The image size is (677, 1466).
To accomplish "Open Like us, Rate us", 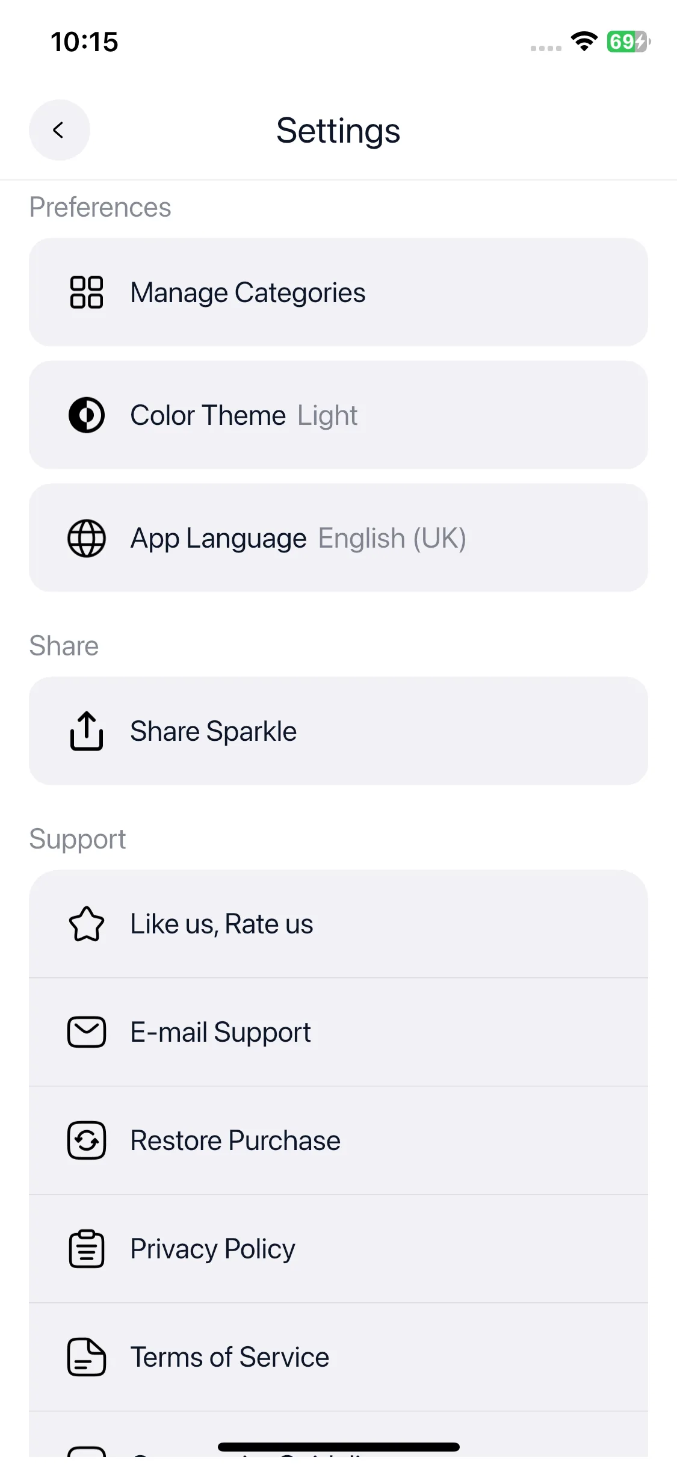I will point(338,924).
